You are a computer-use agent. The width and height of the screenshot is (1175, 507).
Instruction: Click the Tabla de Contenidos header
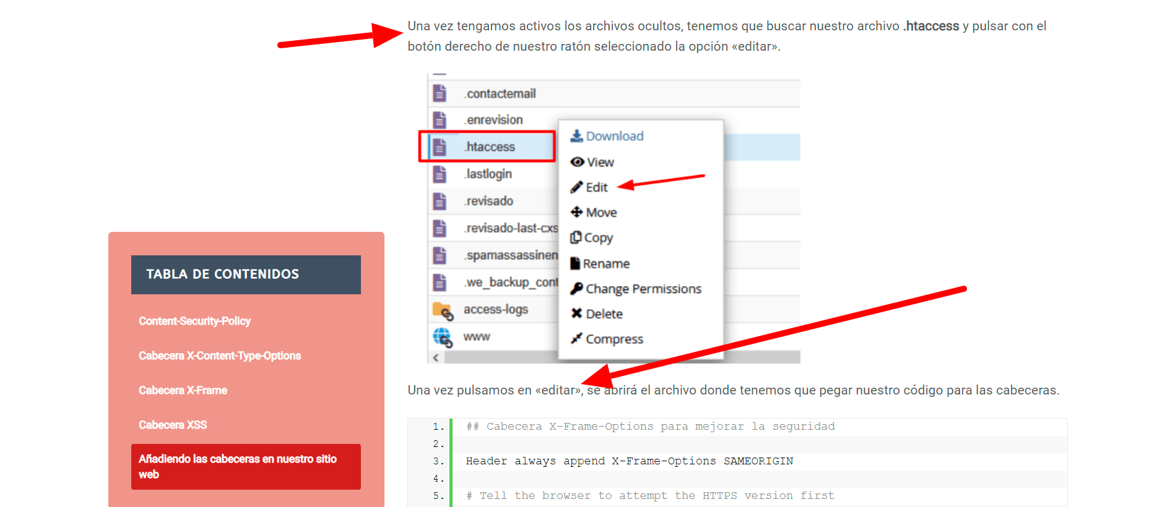(246, 275)
